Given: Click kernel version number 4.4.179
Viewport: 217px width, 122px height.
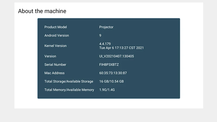Looking at the screenshot, I should click(105, 44).
